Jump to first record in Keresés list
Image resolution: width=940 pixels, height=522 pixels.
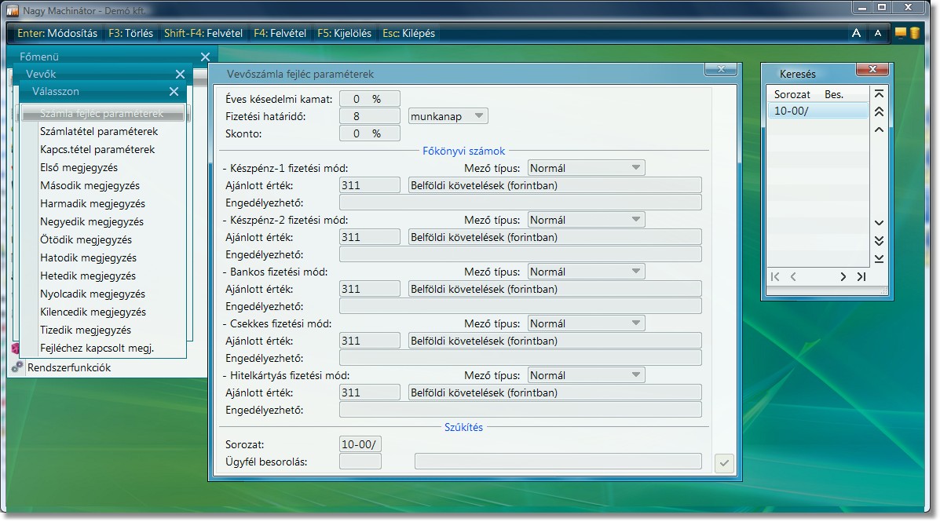point(879,93)
